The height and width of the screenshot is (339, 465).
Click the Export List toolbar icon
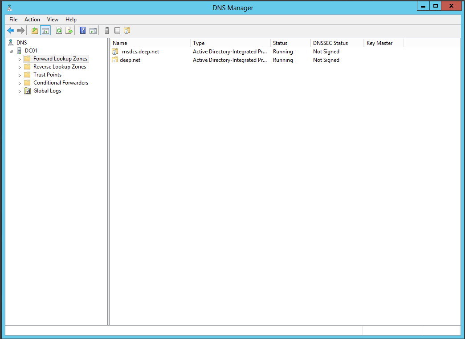point(69,31)
